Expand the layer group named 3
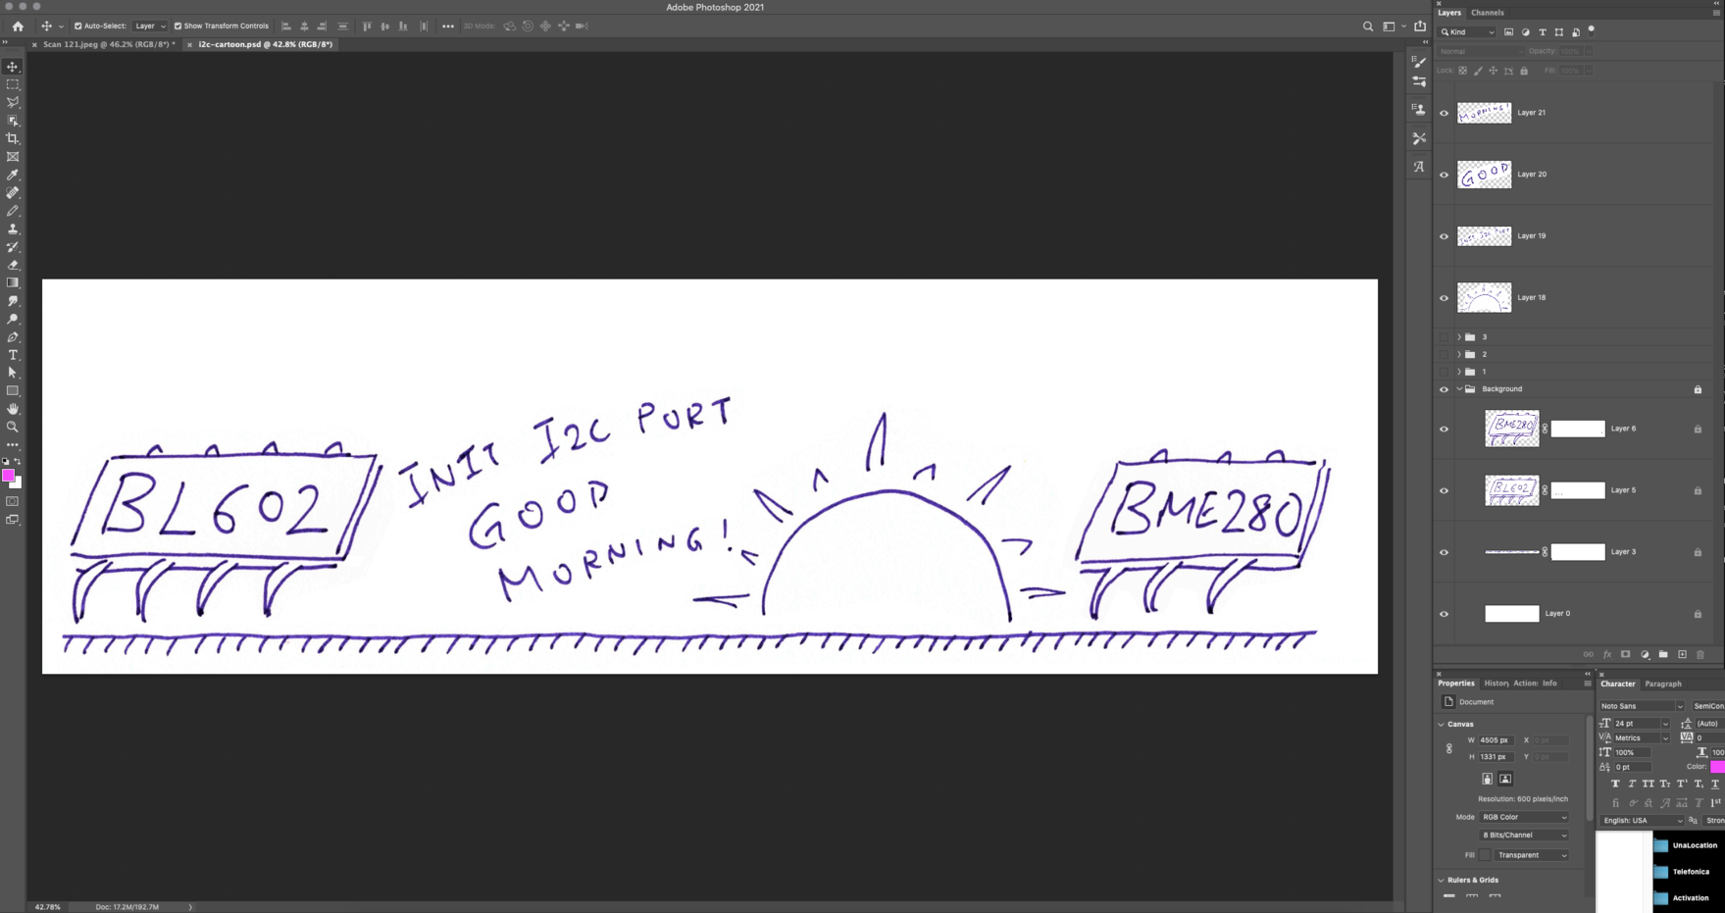This screenshot has height=913, width=1725. point(1458,337)
